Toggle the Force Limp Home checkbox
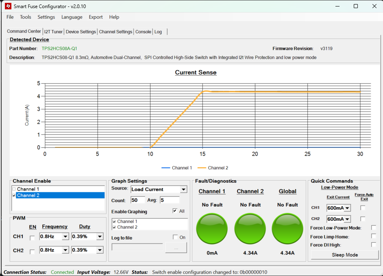This screenshot has width=383, height=276. [373, 236]
